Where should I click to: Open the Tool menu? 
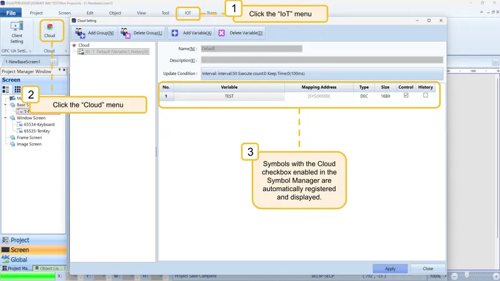[x=165, y=13]
